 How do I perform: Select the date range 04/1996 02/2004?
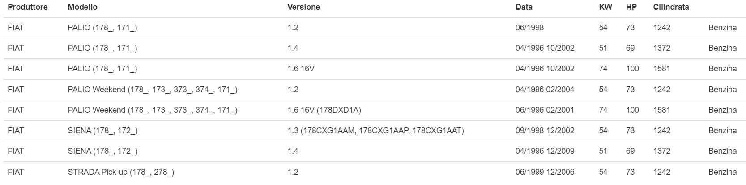545,90
